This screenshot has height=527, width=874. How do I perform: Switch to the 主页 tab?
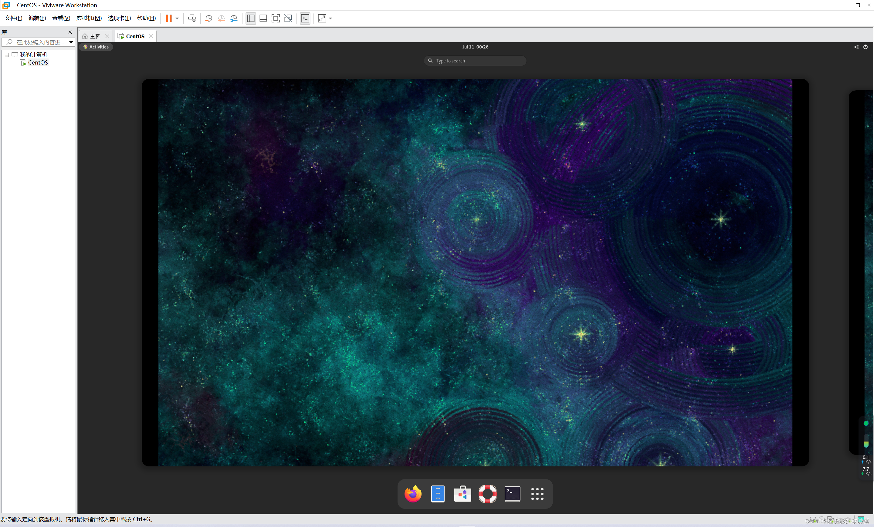point(95,36)
